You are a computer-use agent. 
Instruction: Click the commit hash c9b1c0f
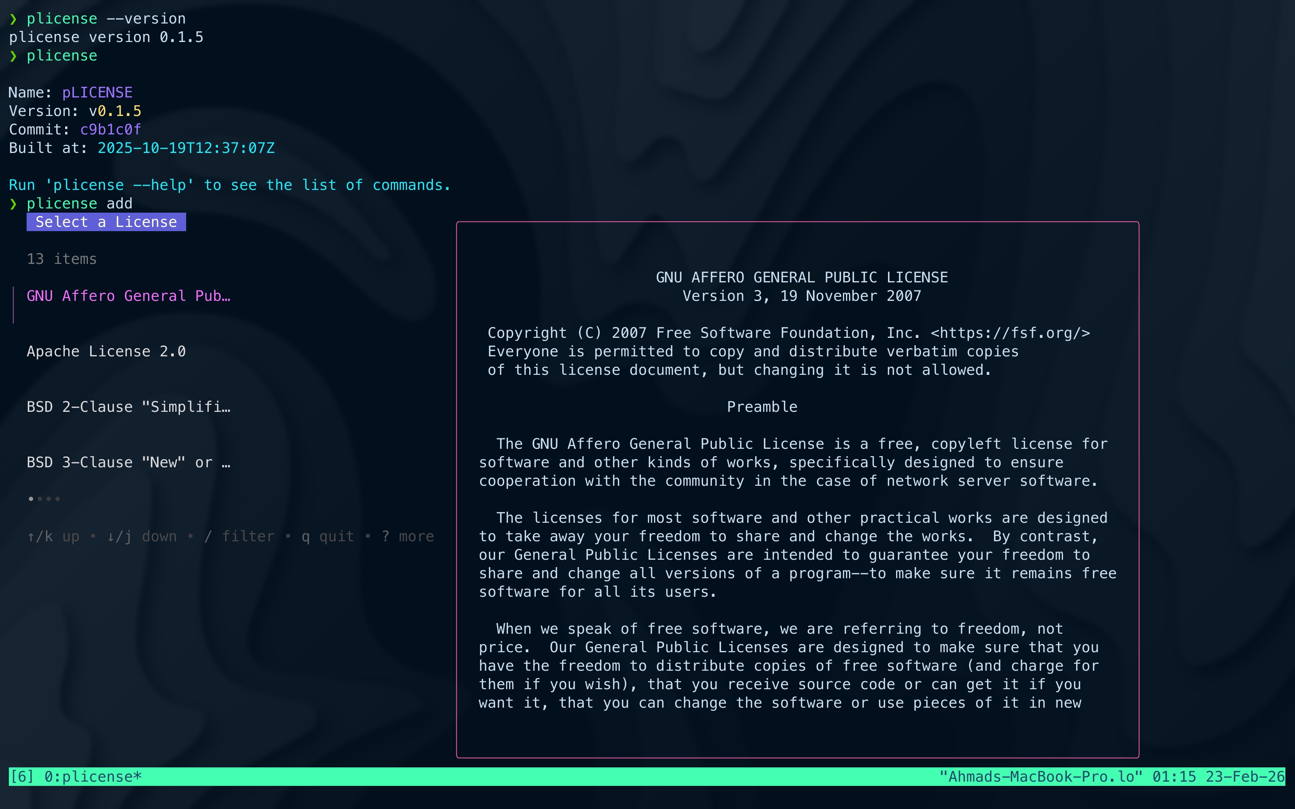tap(110, 129)
